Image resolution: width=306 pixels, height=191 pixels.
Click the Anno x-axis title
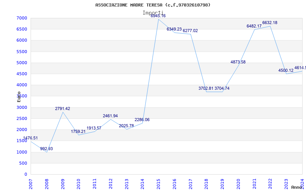pyautogui.click(x=297, y=187)
